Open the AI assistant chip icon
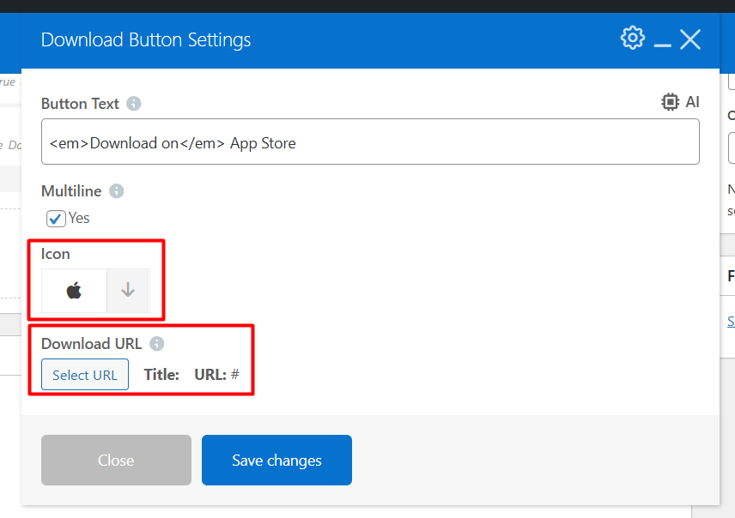735x518 pixels. (x=670, y=102)
